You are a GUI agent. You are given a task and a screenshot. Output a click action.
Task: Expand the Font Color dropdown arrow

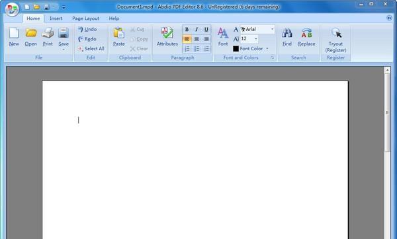point(267,48)
